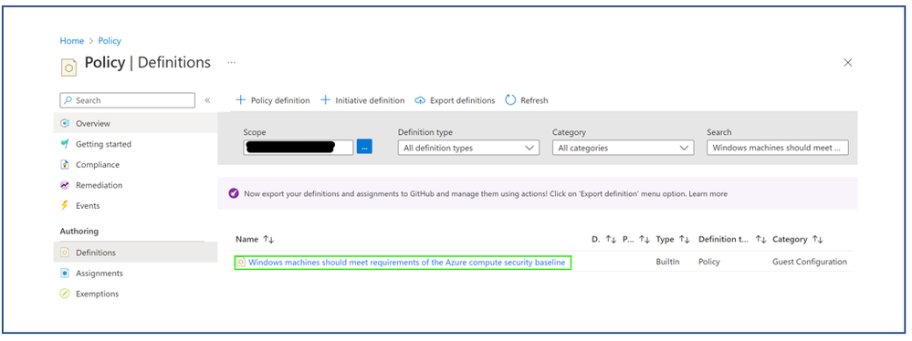The height and width of the screenshot is (341, 912).
Task: Click the Refresh circular arrow icon
Action: [x=510, y=100]
